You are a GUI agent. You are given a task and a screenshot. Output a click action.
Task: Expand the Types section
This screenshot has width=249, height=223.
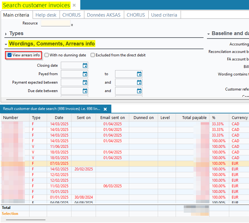tap(6, 34)
